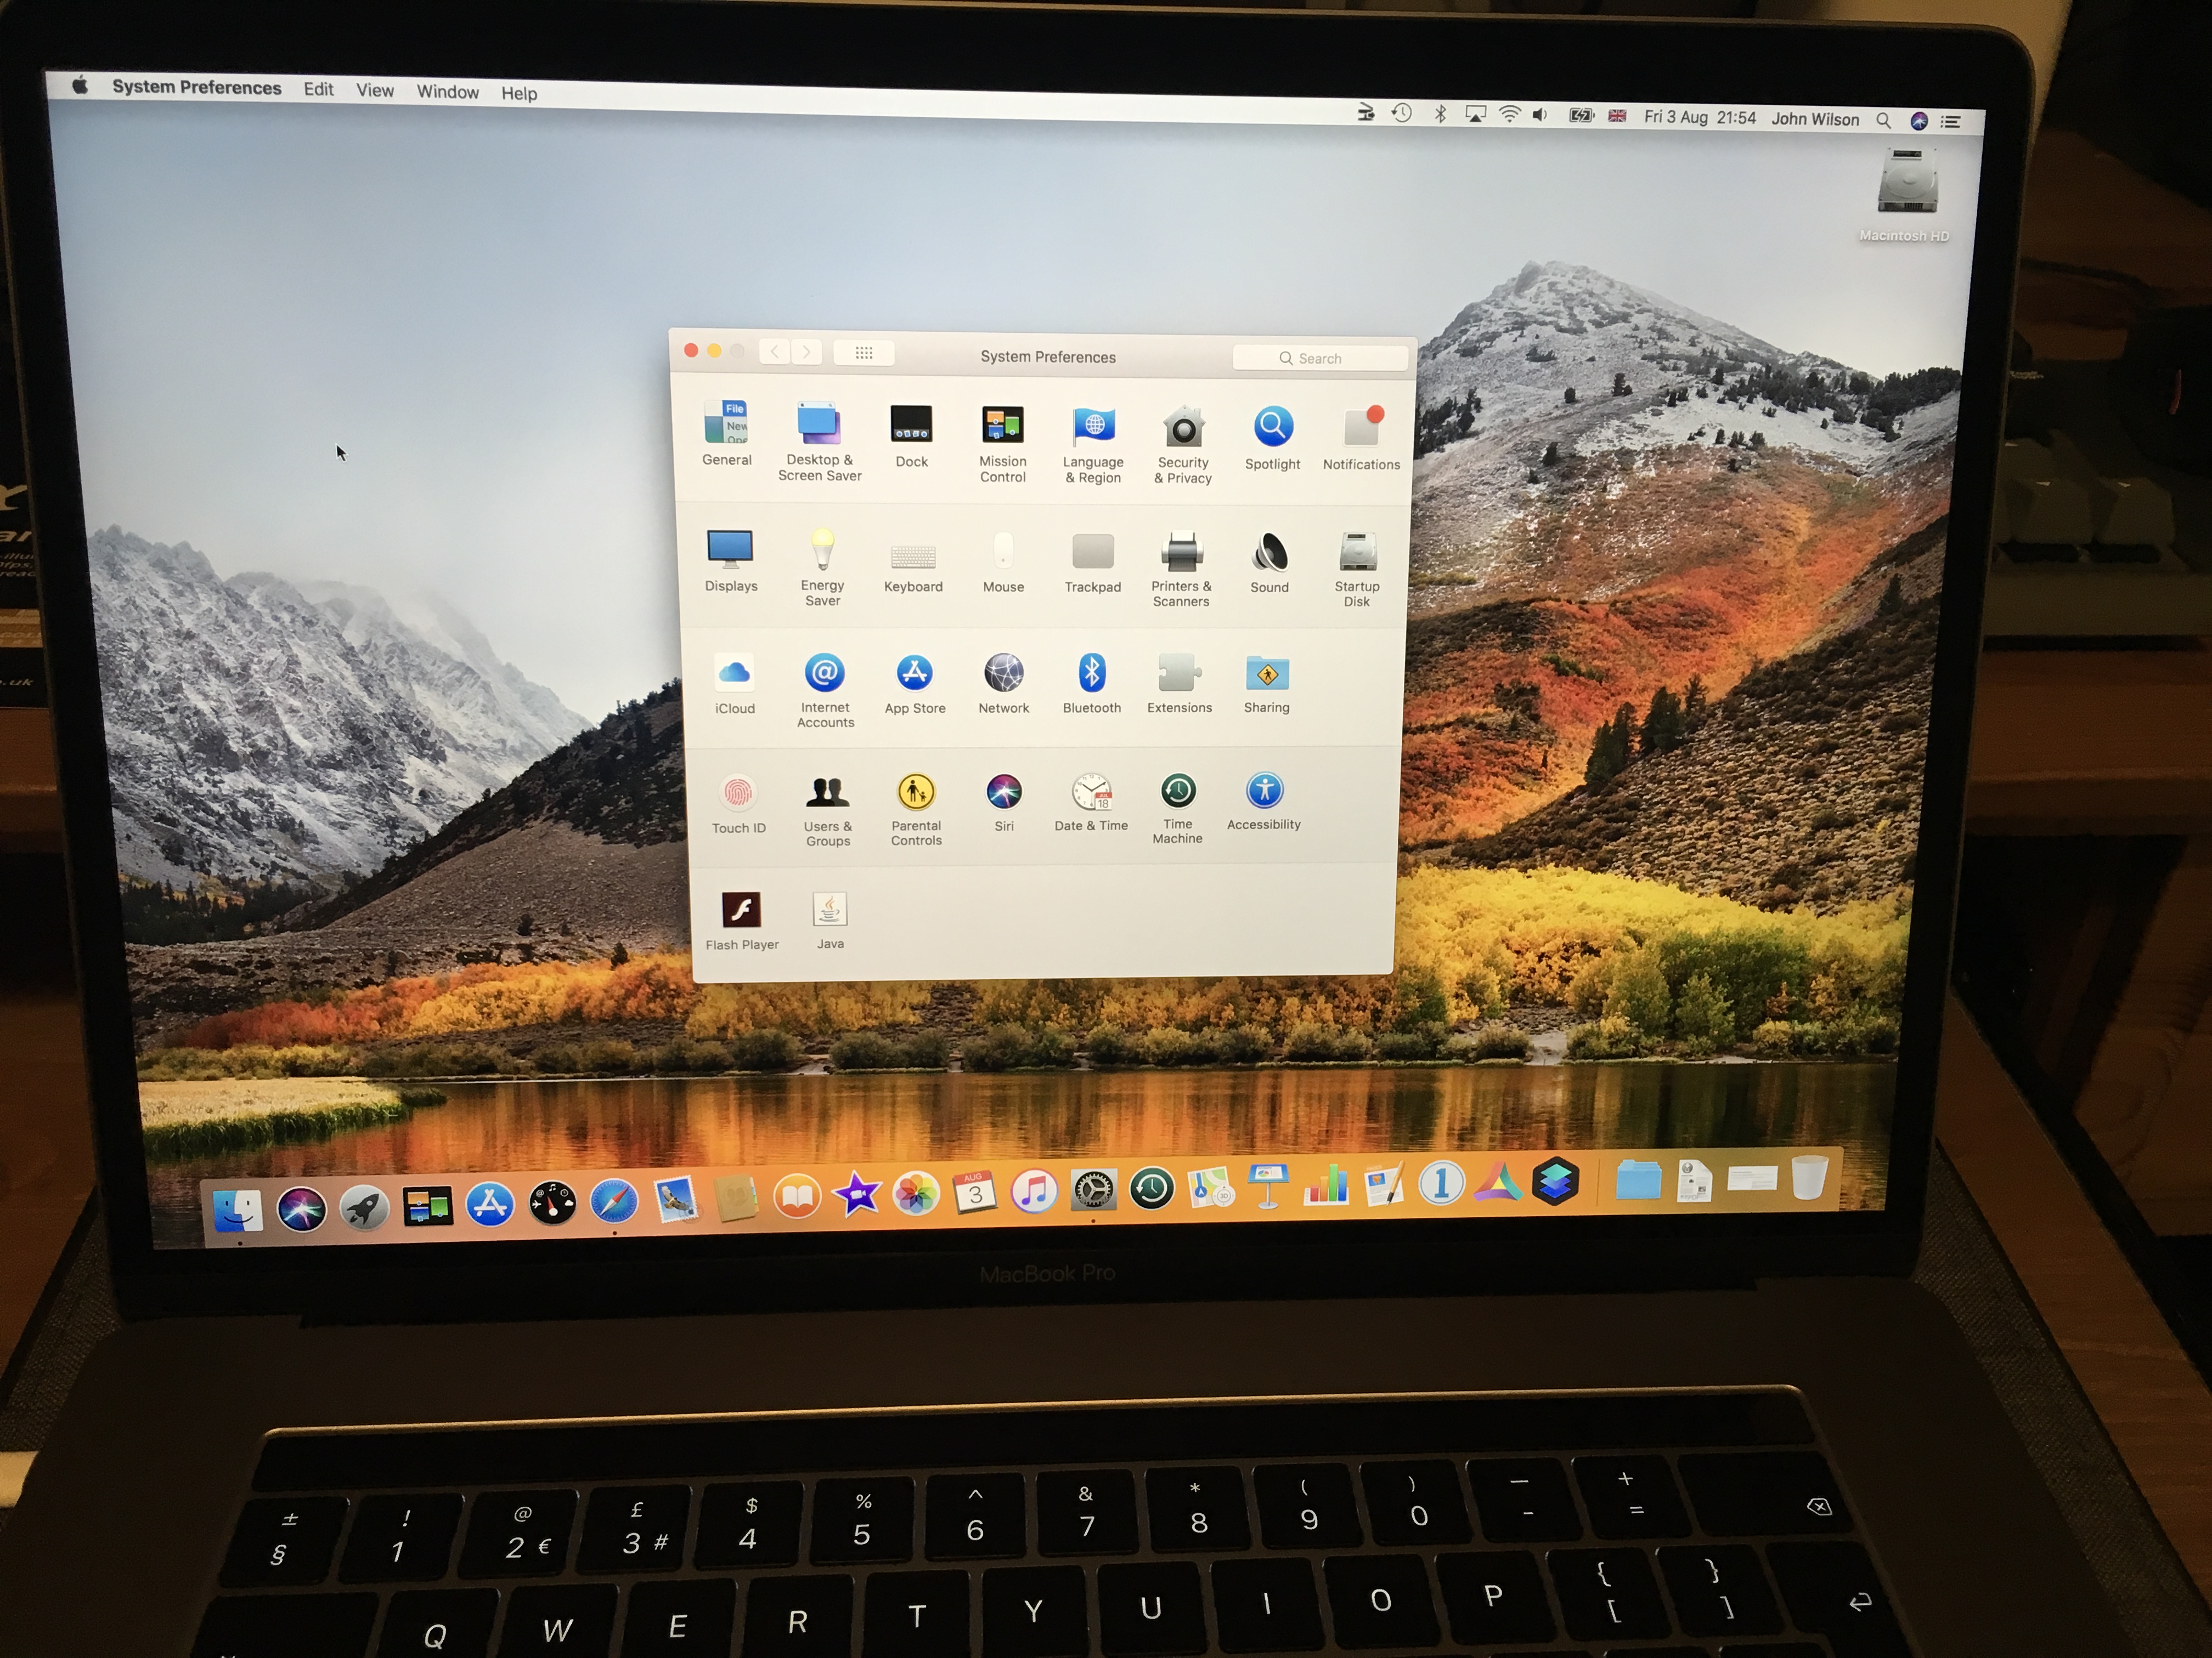The width and height of the screenshot is (2212, 1658).
Task: Open the Mouse preferences pane
Action: tap(1003, 561)
